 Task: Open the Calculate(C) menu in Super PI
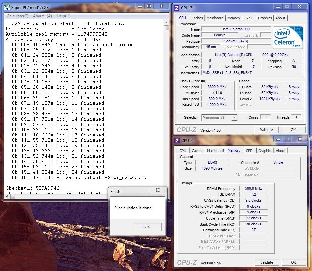pyautogui.click(x=17, y=16)
